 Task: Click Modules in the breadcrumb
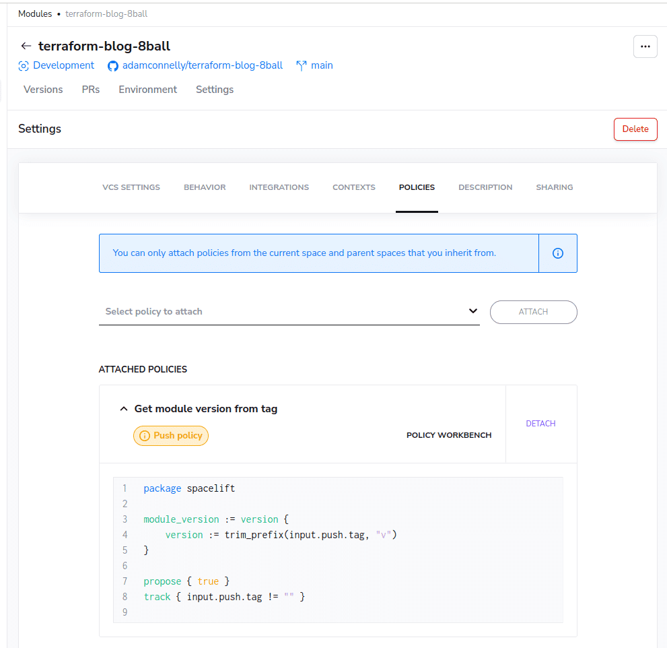tap(35, 14)
